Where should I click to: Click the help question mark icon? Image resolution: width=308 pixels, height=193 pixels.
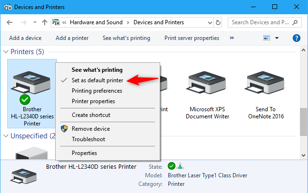click(x=297, y=38)
